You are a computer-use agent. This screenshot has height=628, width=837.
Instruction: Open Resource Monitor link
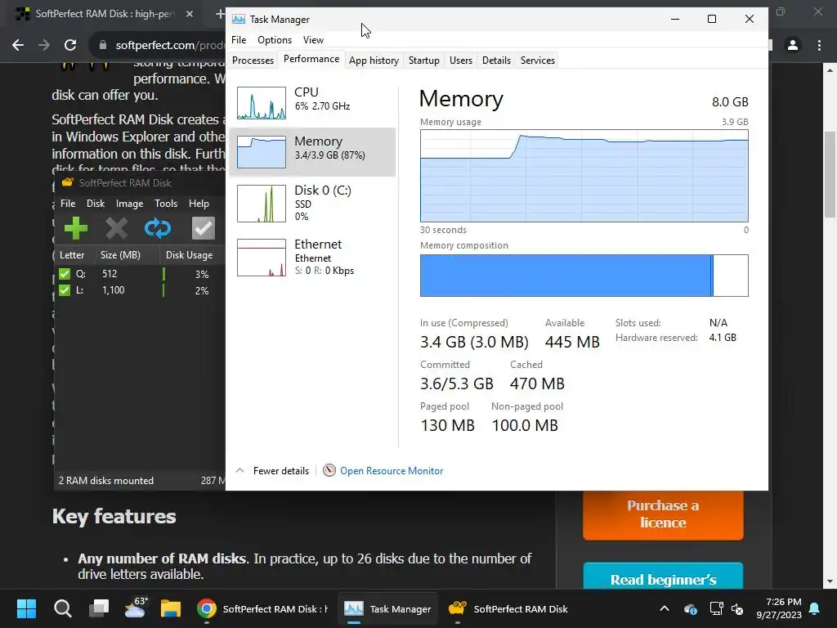click(392, 470)
